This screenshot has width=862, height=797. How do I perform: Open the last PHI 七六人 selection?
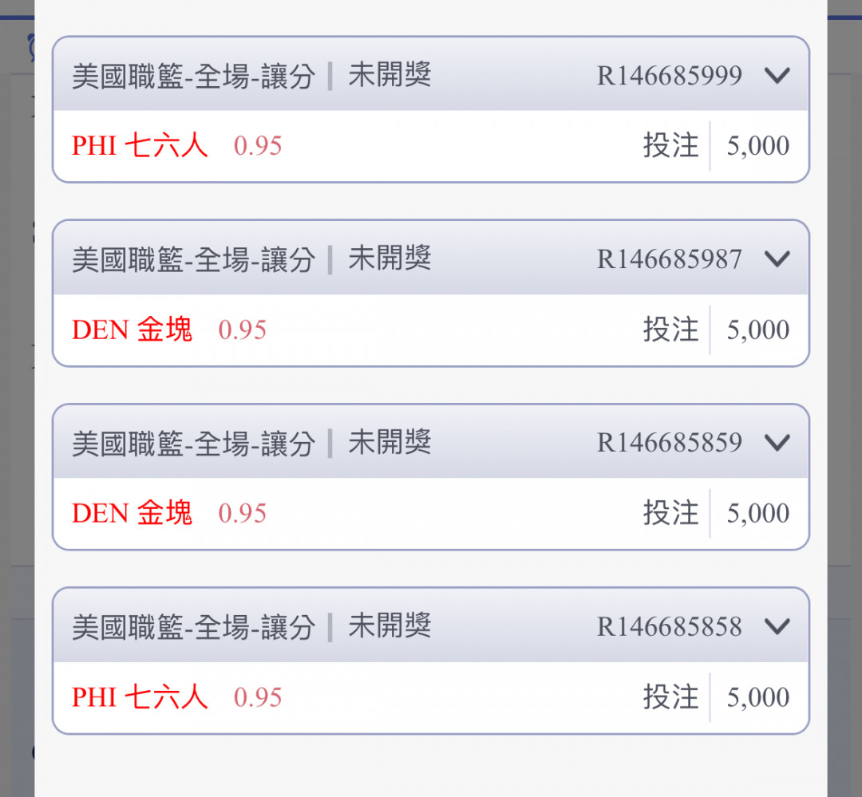click(140, 697)
